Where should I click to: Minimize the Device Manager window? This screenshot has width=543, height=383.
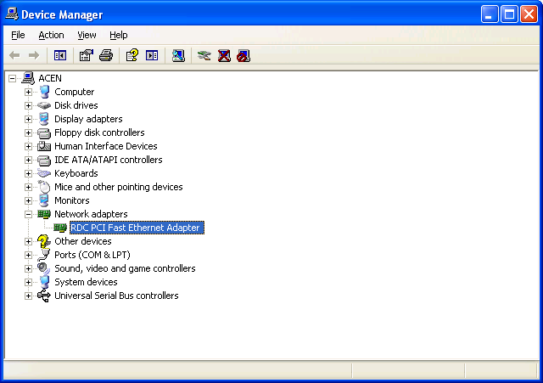click(490, 14)
